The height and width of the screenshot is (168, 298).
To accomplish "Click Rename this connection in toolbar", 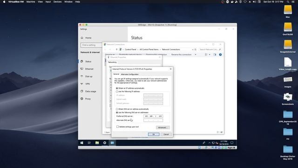I will coord(181,55).
